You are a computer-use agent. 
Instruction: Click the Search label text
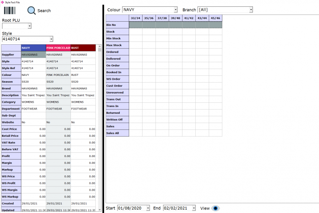pos(44,11)
